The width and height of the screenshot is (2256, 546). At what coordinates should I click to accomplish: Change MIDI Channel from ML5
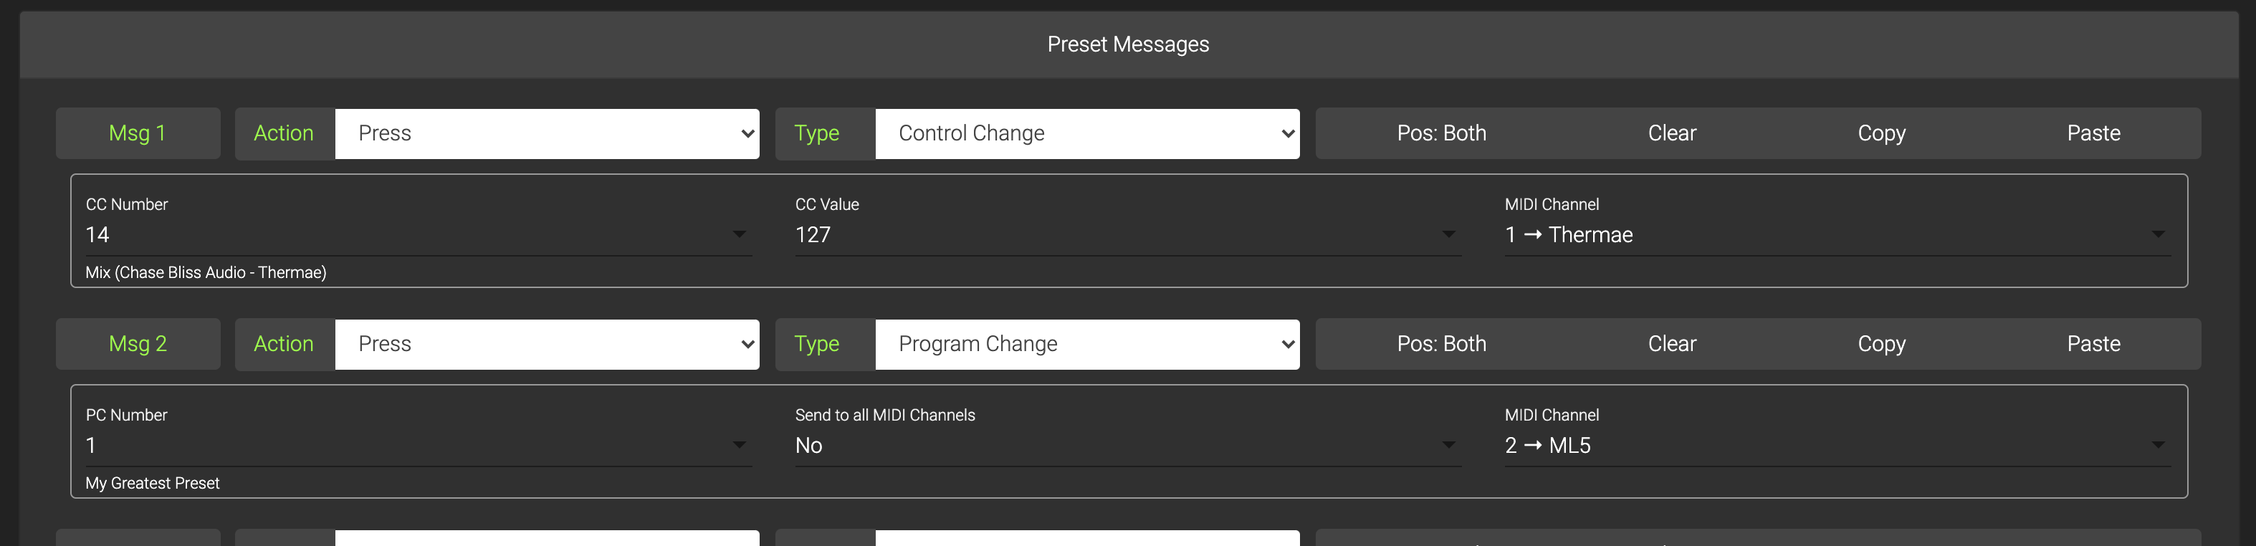click(x=1837, y=446)
